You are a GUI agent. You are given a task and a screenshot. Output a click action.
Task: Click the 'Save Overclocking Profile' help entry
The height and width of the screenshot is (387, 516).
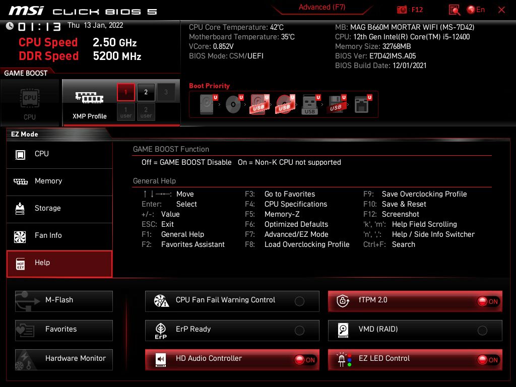pyautogui.click(x=424, y=194)
